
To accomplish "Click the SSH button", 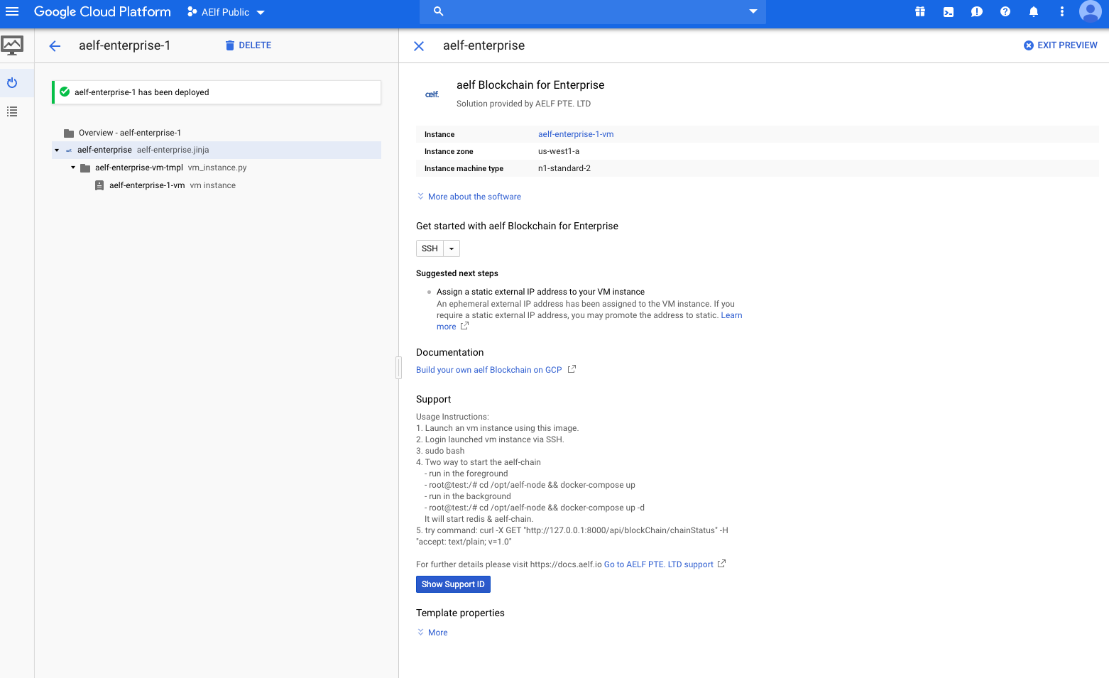I will click(430, 248).
